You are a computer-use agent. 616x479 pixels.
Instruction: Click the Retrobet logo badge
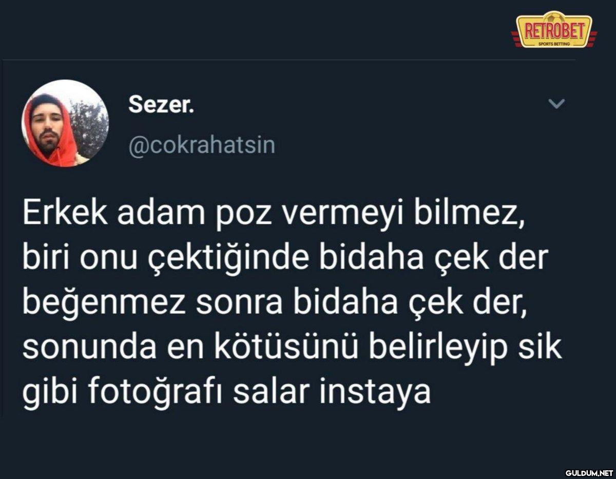pos(554,30)
